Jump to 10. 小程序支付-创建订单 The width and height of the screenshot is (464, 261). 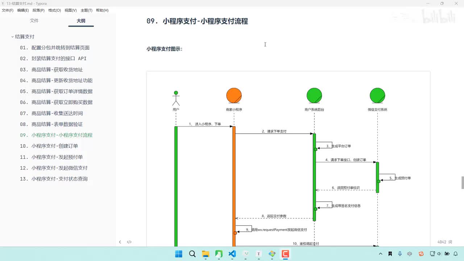tap(49, 146)
